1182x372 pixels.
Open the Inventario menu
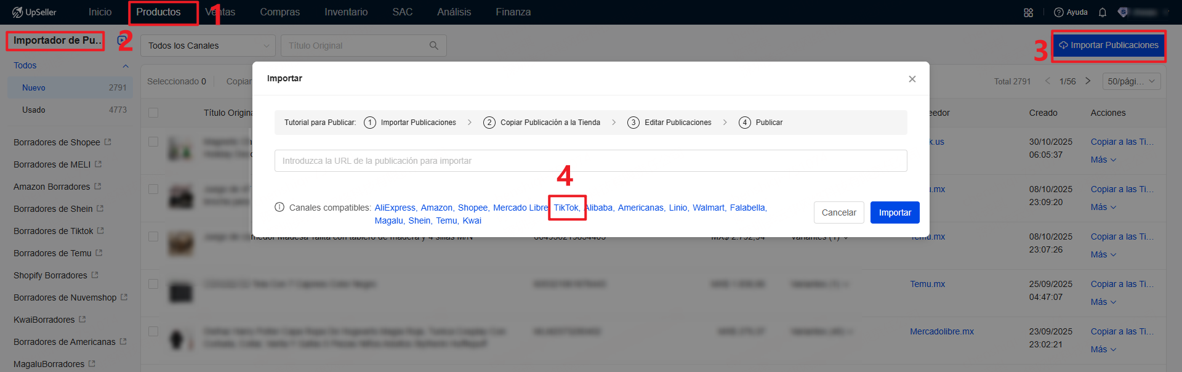coord(346,12)
